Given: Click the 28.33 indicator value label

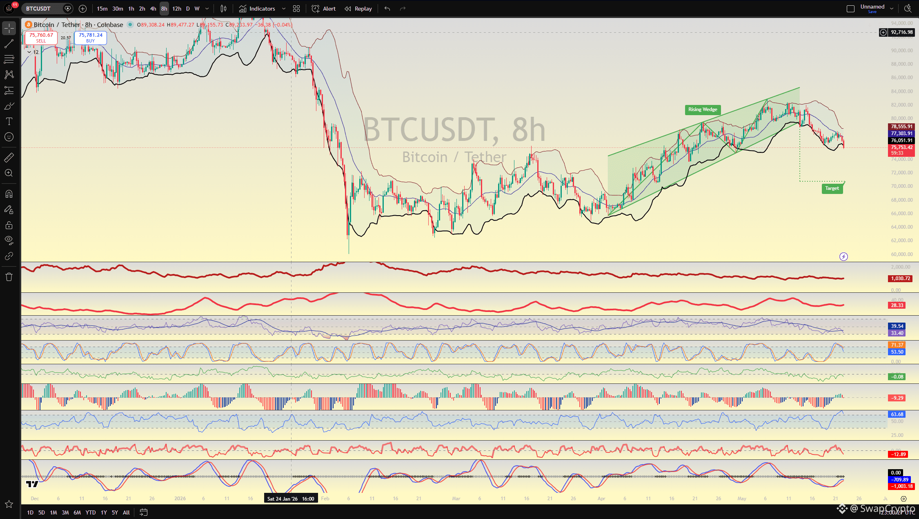Looking at the screenshot, I should click(x=897, y=305).
